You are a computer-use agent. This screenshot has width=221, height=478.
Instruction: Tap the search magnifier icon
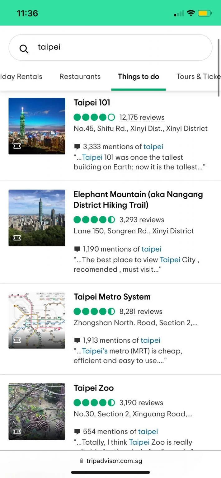pyautogui.click(x=24, y=49)
